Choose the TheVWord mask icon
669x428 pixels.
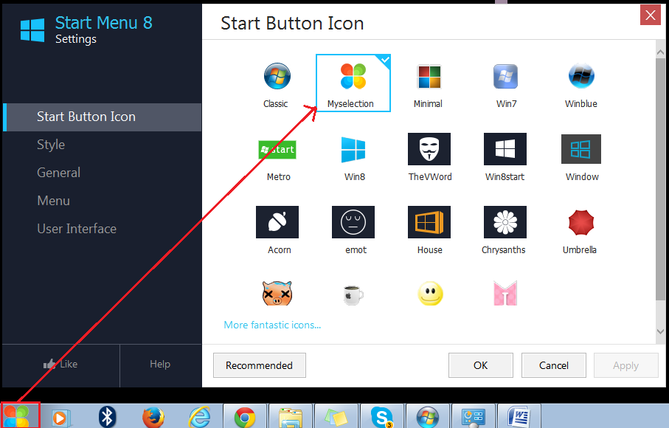pyautogui.click(x=429, y=149)
